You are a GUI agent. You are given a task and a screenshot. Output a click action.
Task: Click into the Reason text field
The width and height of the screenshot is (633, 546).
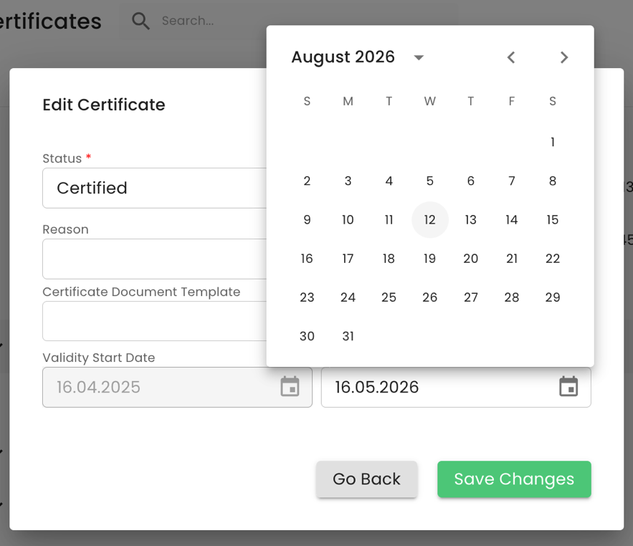click(154, 259)
